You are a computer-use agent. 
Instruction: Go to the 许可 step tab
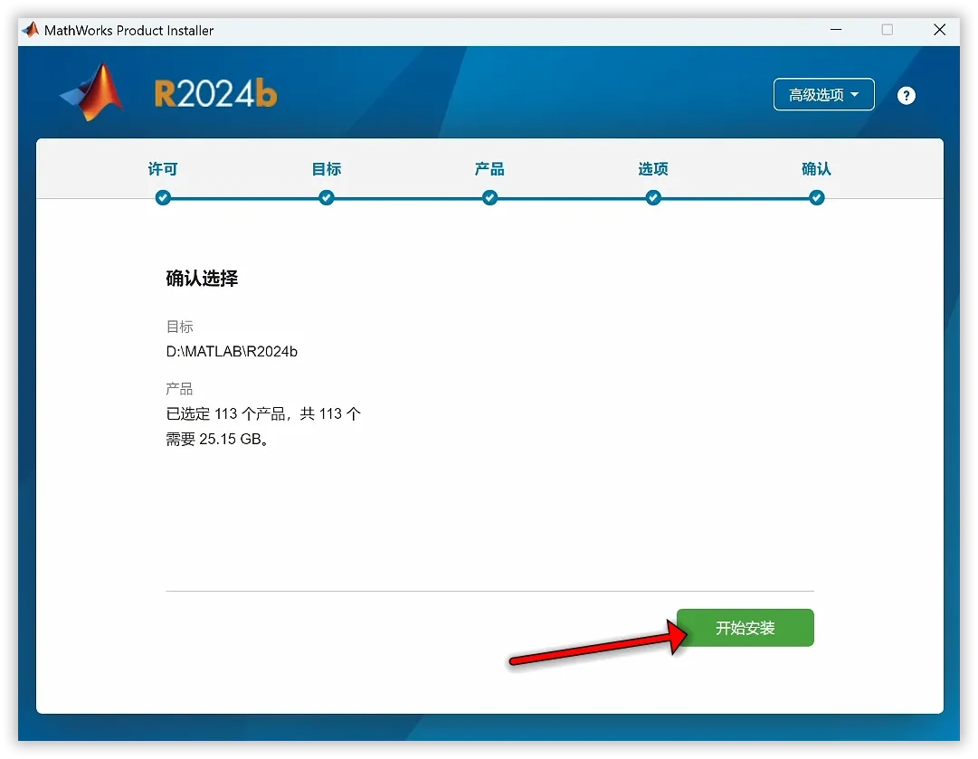(163, 169)
